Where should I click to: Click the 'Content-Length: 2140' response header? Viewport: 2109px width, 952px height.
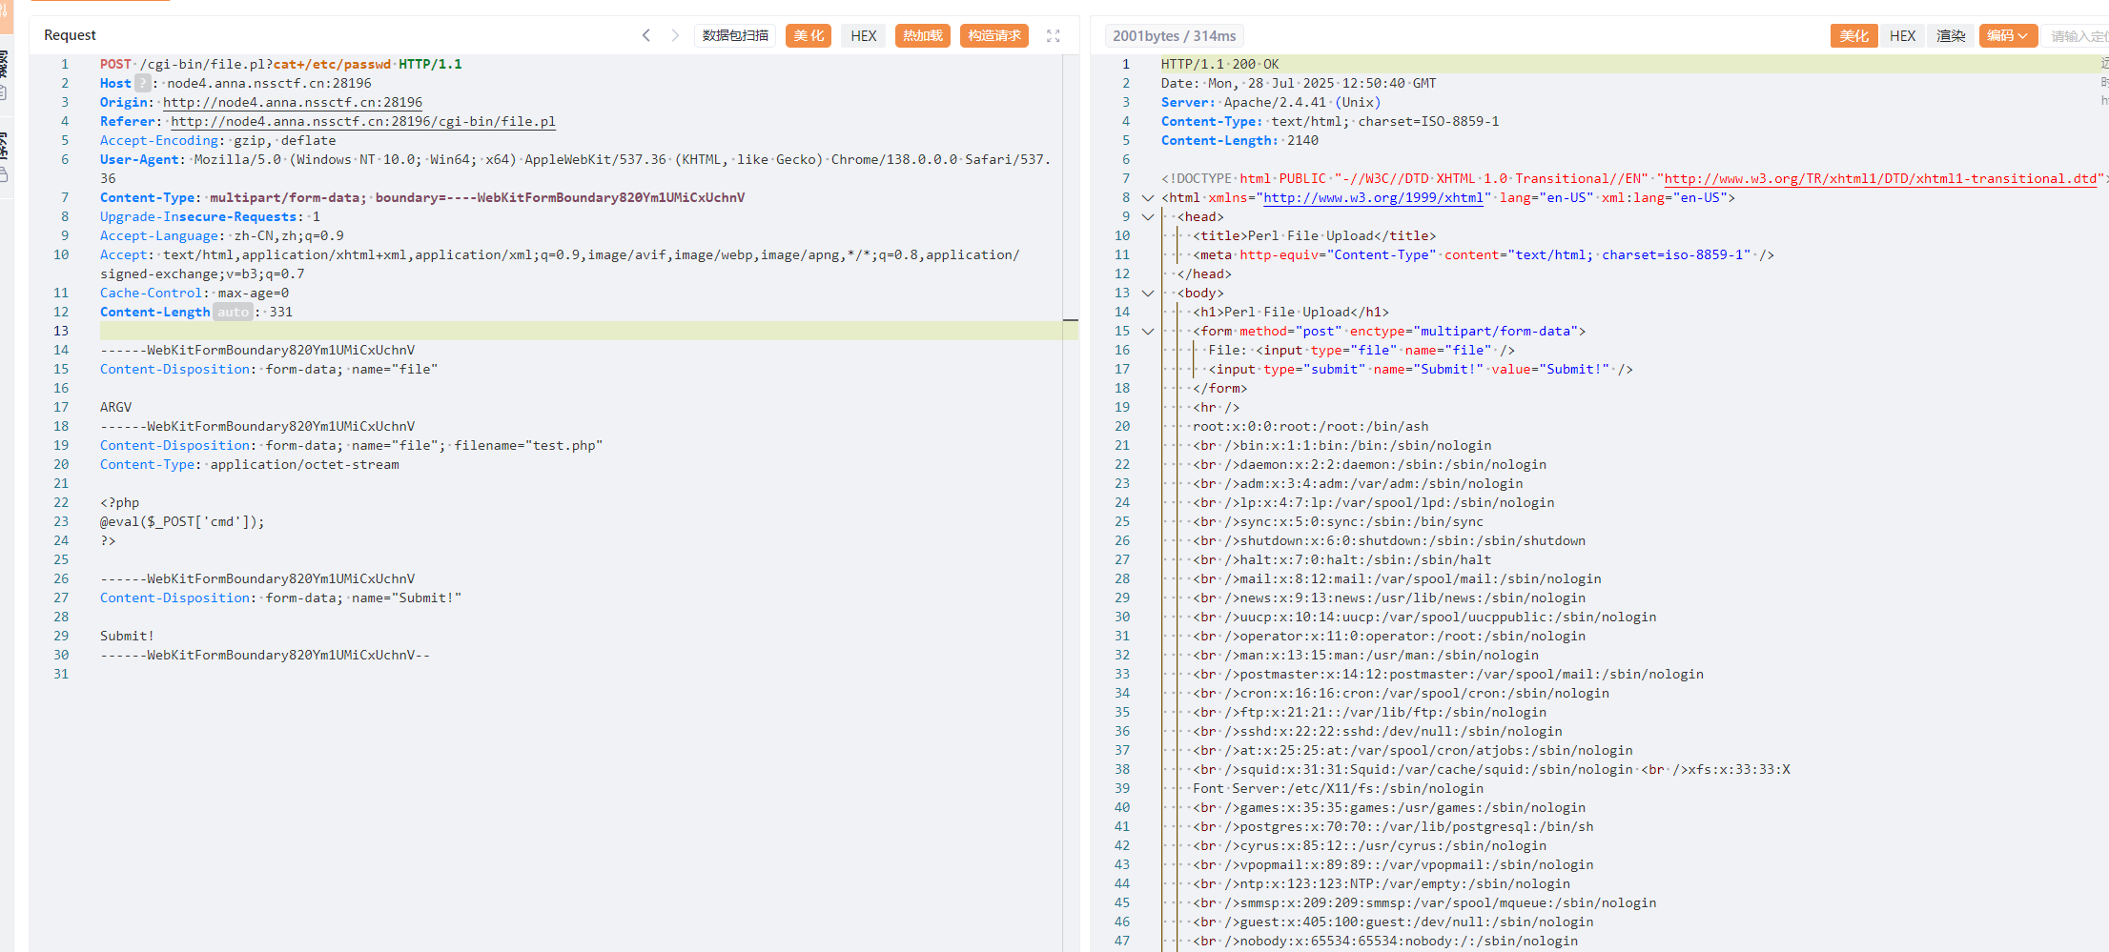(x=1239, y=140)
